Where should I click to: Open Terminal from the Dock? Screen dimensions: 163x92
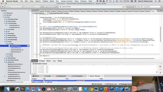(x=12, y=89)
